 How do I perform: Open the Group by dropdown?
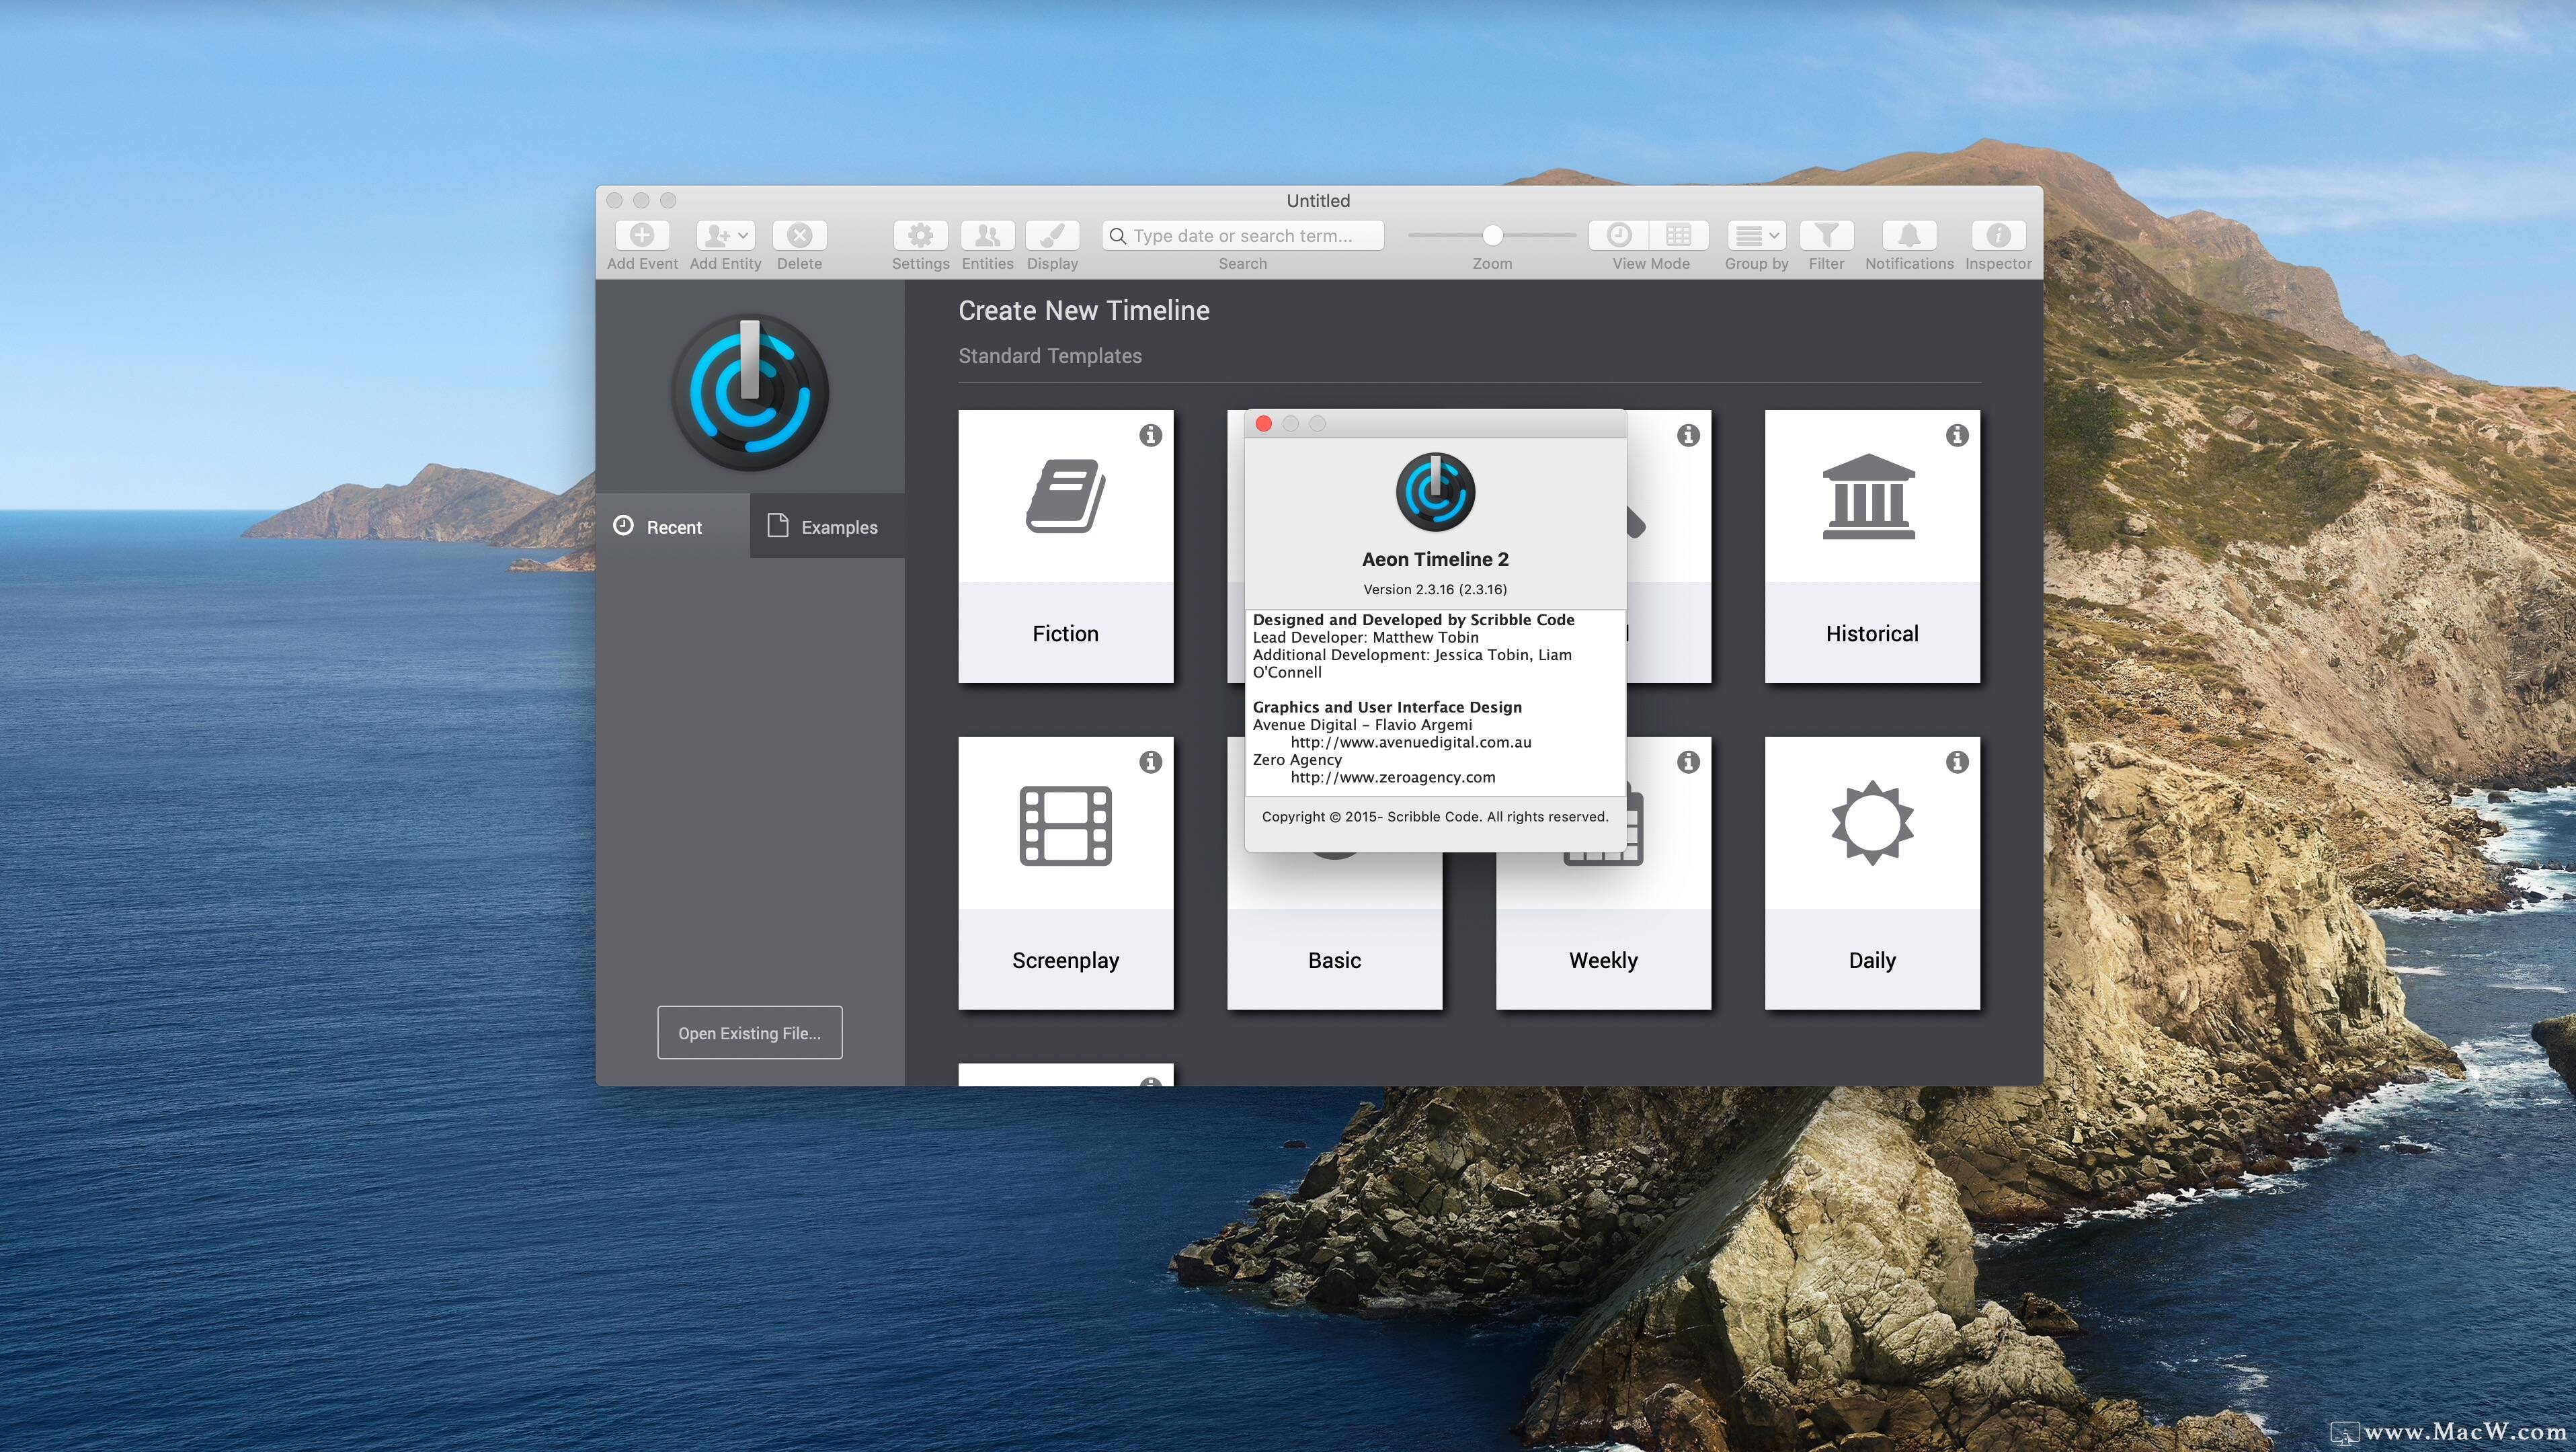tap(1756, 235)
